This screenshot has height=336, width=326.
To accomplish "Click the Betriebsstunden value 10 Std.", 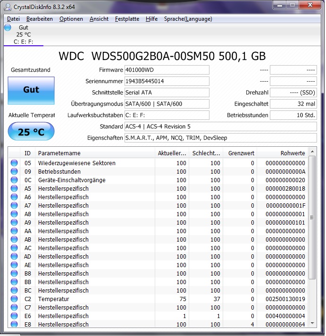I will click(293, 115).
